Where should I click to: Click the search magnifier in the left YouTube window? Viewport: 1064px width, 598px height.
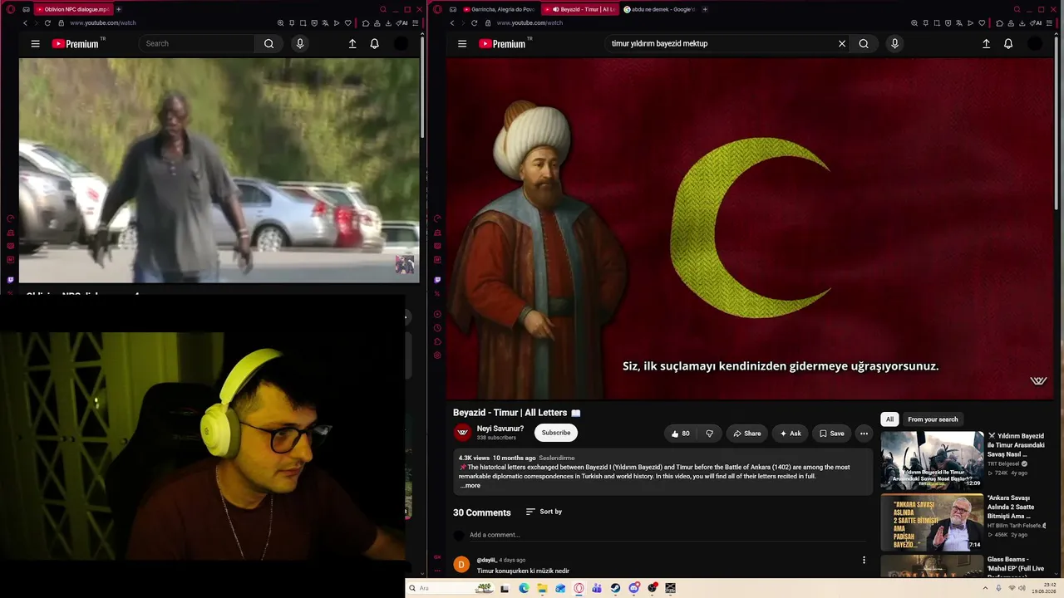268,44
